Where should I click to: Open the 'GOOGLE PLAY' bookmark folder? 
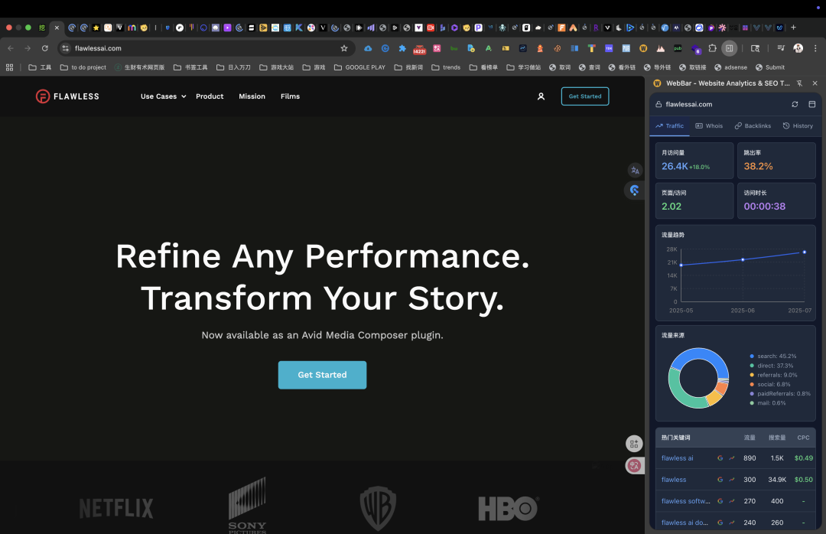359,67
